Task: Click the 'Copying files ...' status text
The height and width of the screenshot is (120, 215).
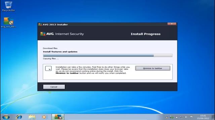Action: click(51, 59)
